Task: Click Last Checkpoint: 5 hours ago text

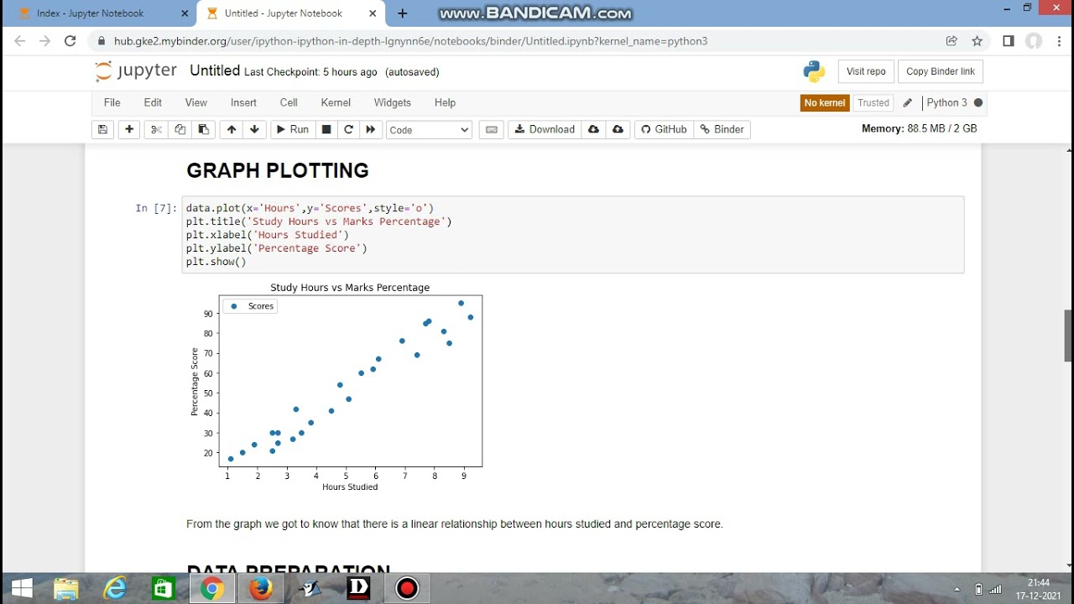Action: (310, 72)
